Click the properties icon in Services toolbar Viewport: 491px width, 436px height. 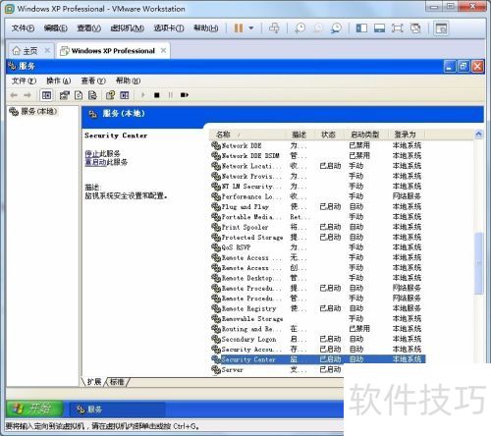click(64, 95)
